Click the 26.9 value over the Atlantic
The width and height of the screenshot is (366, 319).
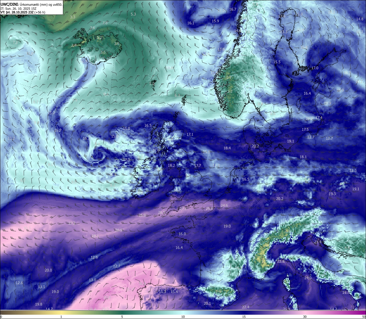(119, 230)
